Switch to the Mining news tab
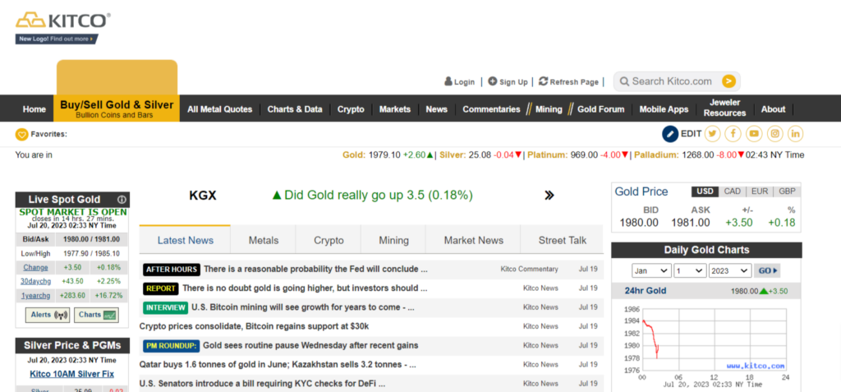The height and width of the screenshot is (392, 841). pyautogui.click(x=393, y=240)
